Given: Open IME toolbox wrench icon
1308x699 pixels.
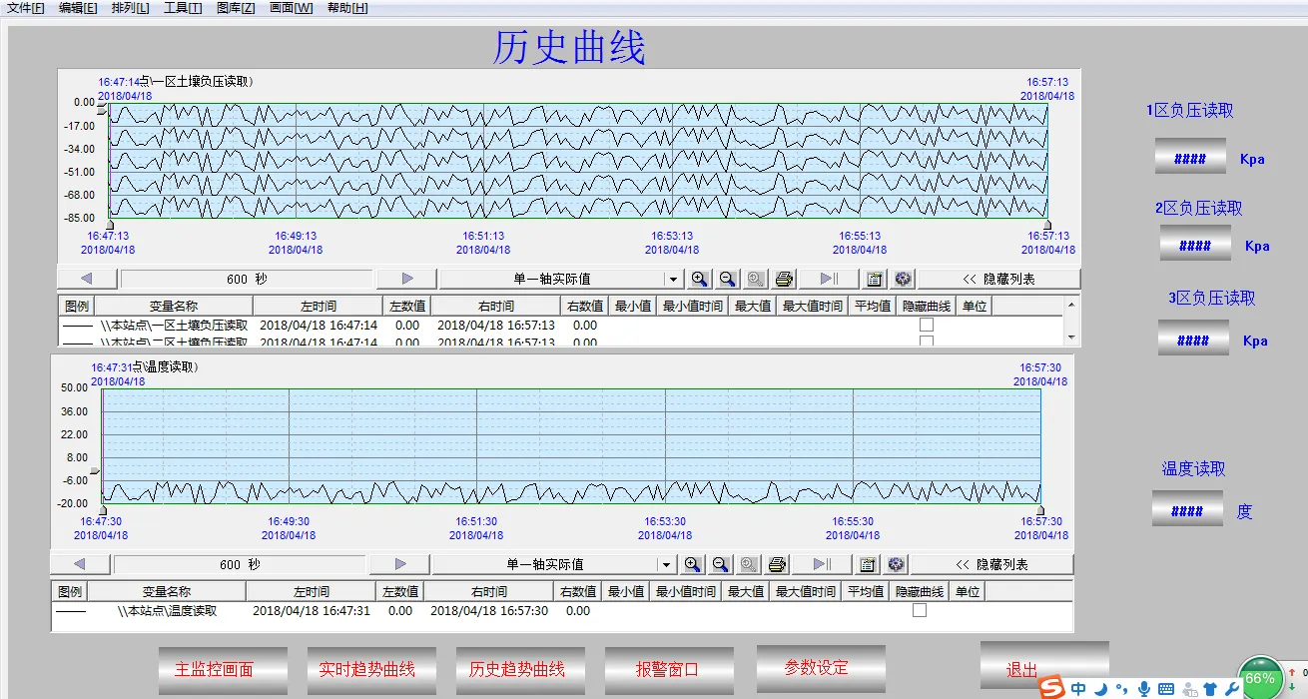Looking at the screenshot, I should click(x=1232, y=688).
